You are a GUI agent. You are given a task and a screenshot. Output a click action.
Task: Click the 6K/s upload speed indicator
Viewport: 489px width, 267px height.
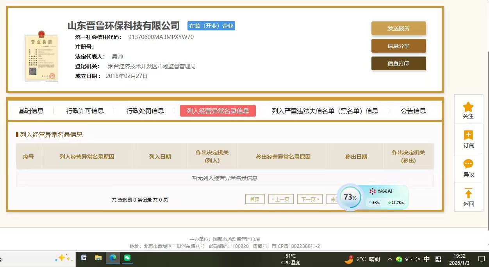click(374, 203)
